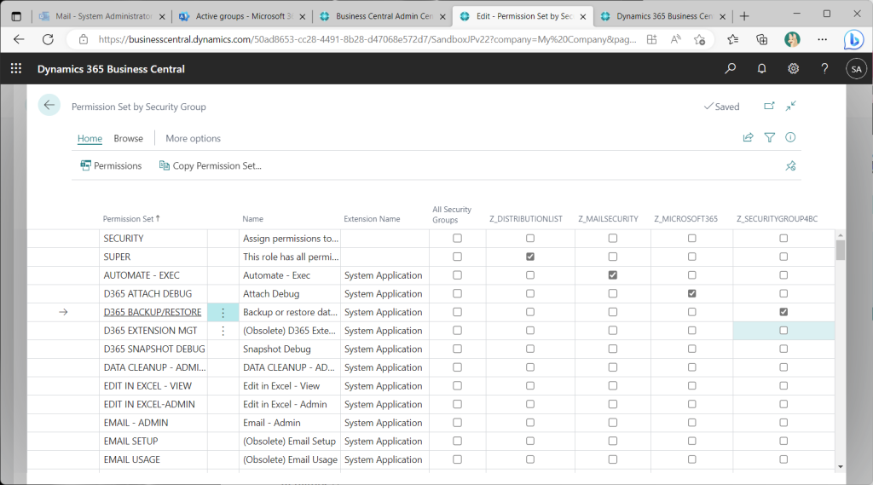Select the SUPER permission set cell

pyautogui.click(x=153, y=257)
